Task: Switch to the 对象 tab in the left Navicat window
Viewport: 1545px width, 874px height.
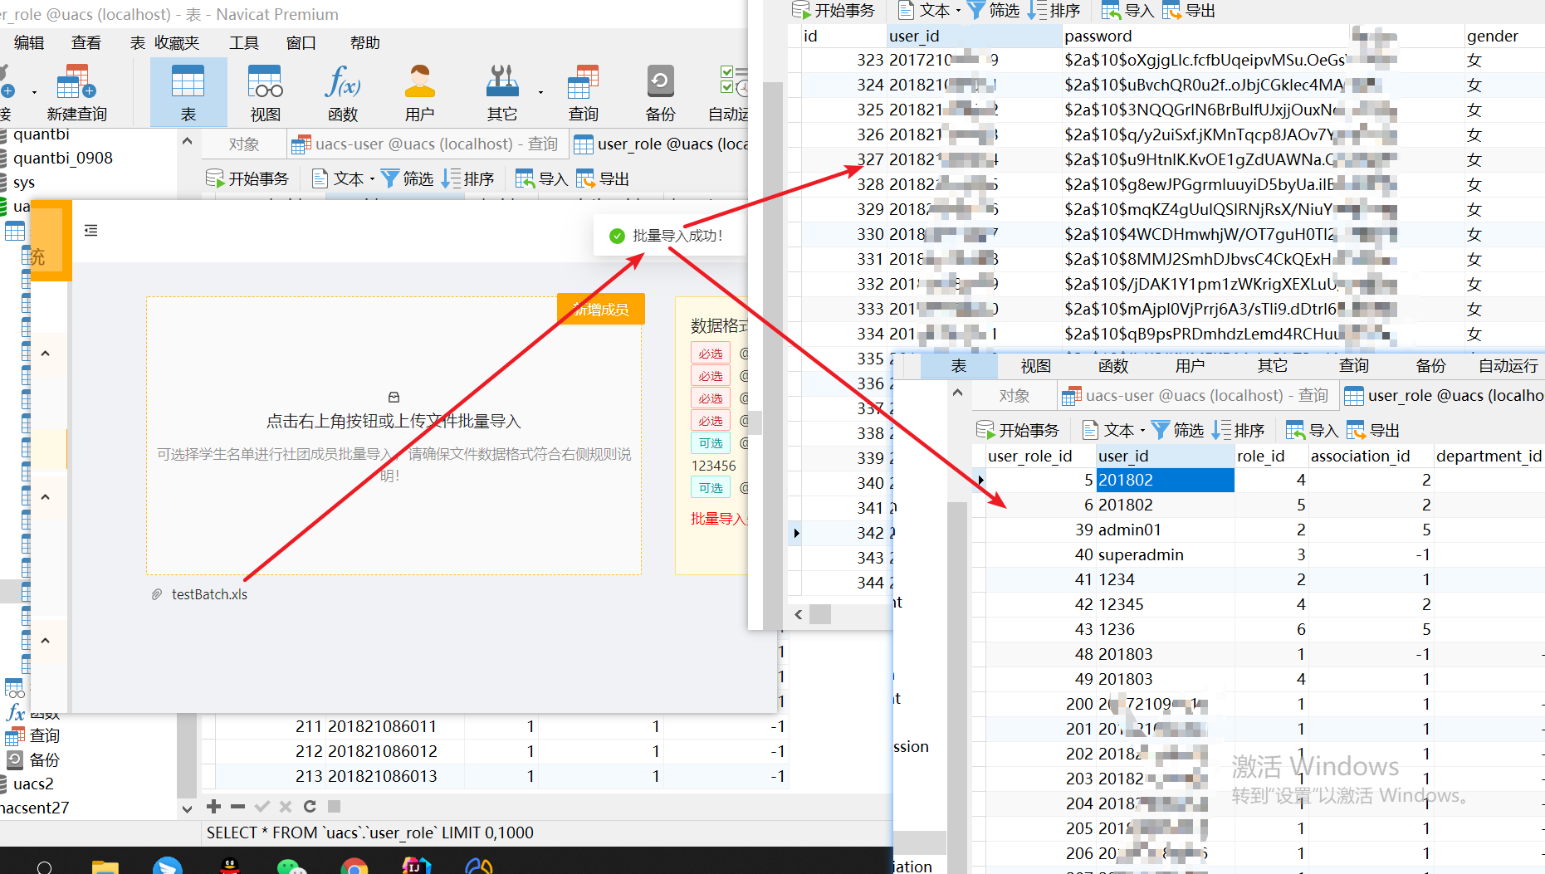Action: (244, 144)
